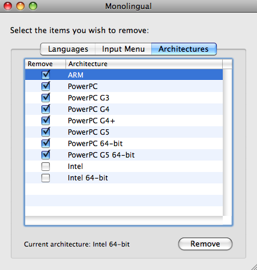
Task: Select the PowerPC G3 row label
Action: 88,98
